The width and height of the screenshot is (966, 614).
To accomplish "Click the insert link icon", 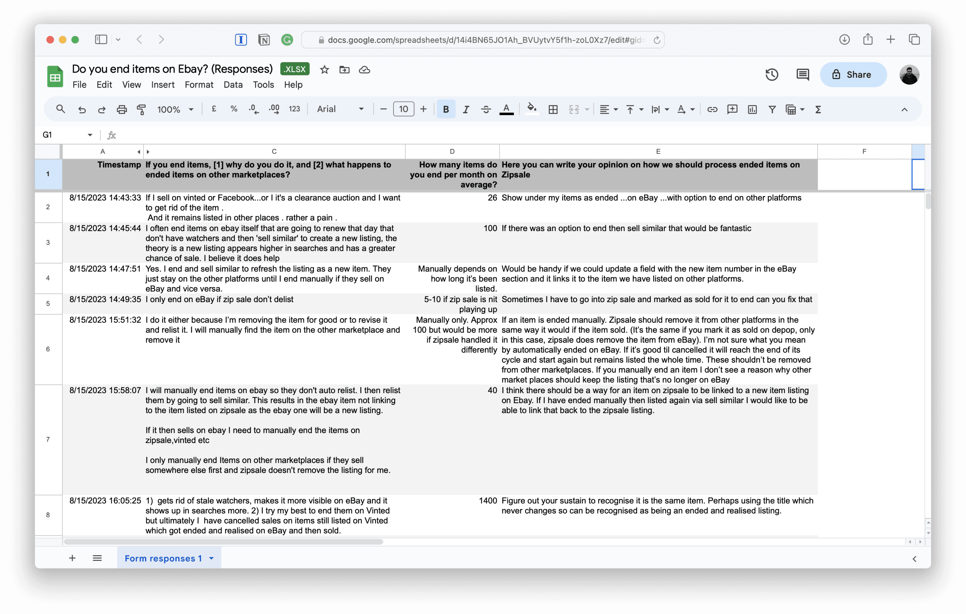I will (x=712, y=109).
